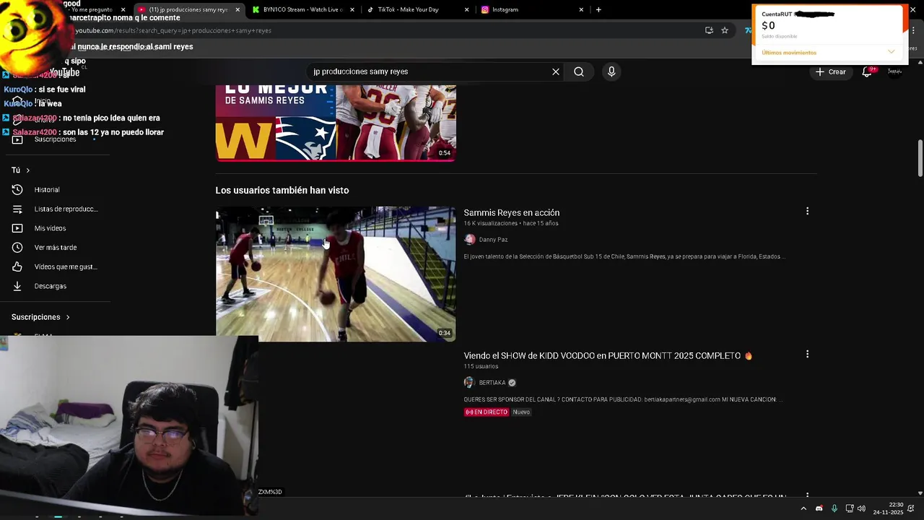This screenshot has height=520, width=924.
Task: Open Discord from the system tray
Action: click(x=819, y=508)
